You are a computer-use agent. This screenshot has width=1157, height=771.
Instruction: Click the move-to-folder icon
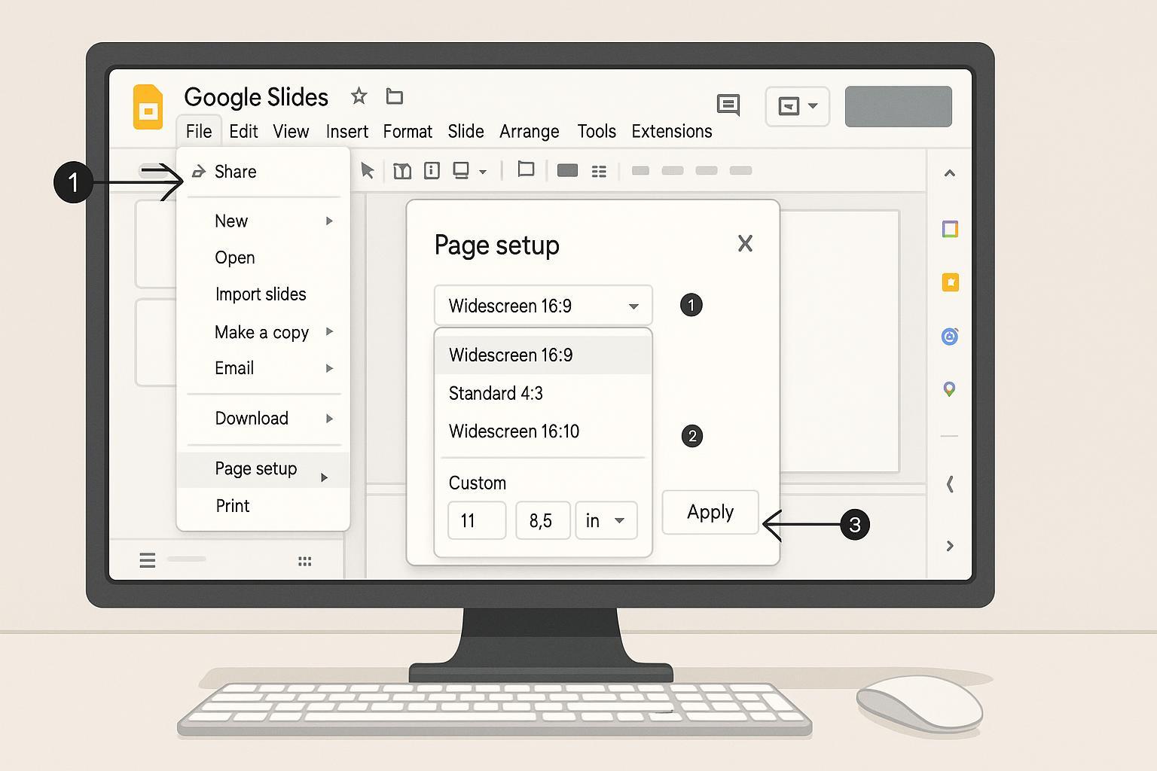coord(395,96)
